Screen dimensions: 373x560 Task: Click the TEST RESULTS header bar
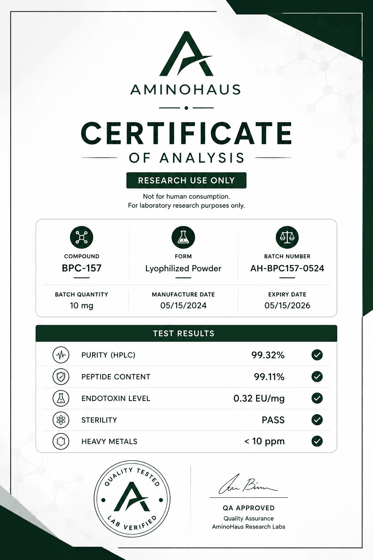click(x=186, y=333)
